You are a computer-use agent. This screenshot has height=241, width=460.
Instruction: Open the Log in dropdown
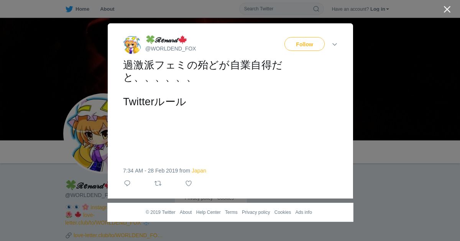[379, 9]
